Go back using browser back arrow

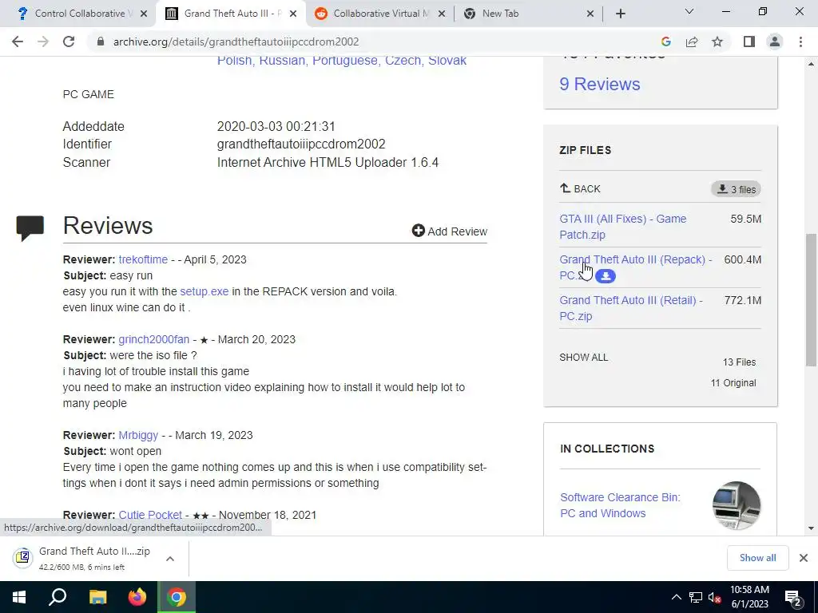18,42
